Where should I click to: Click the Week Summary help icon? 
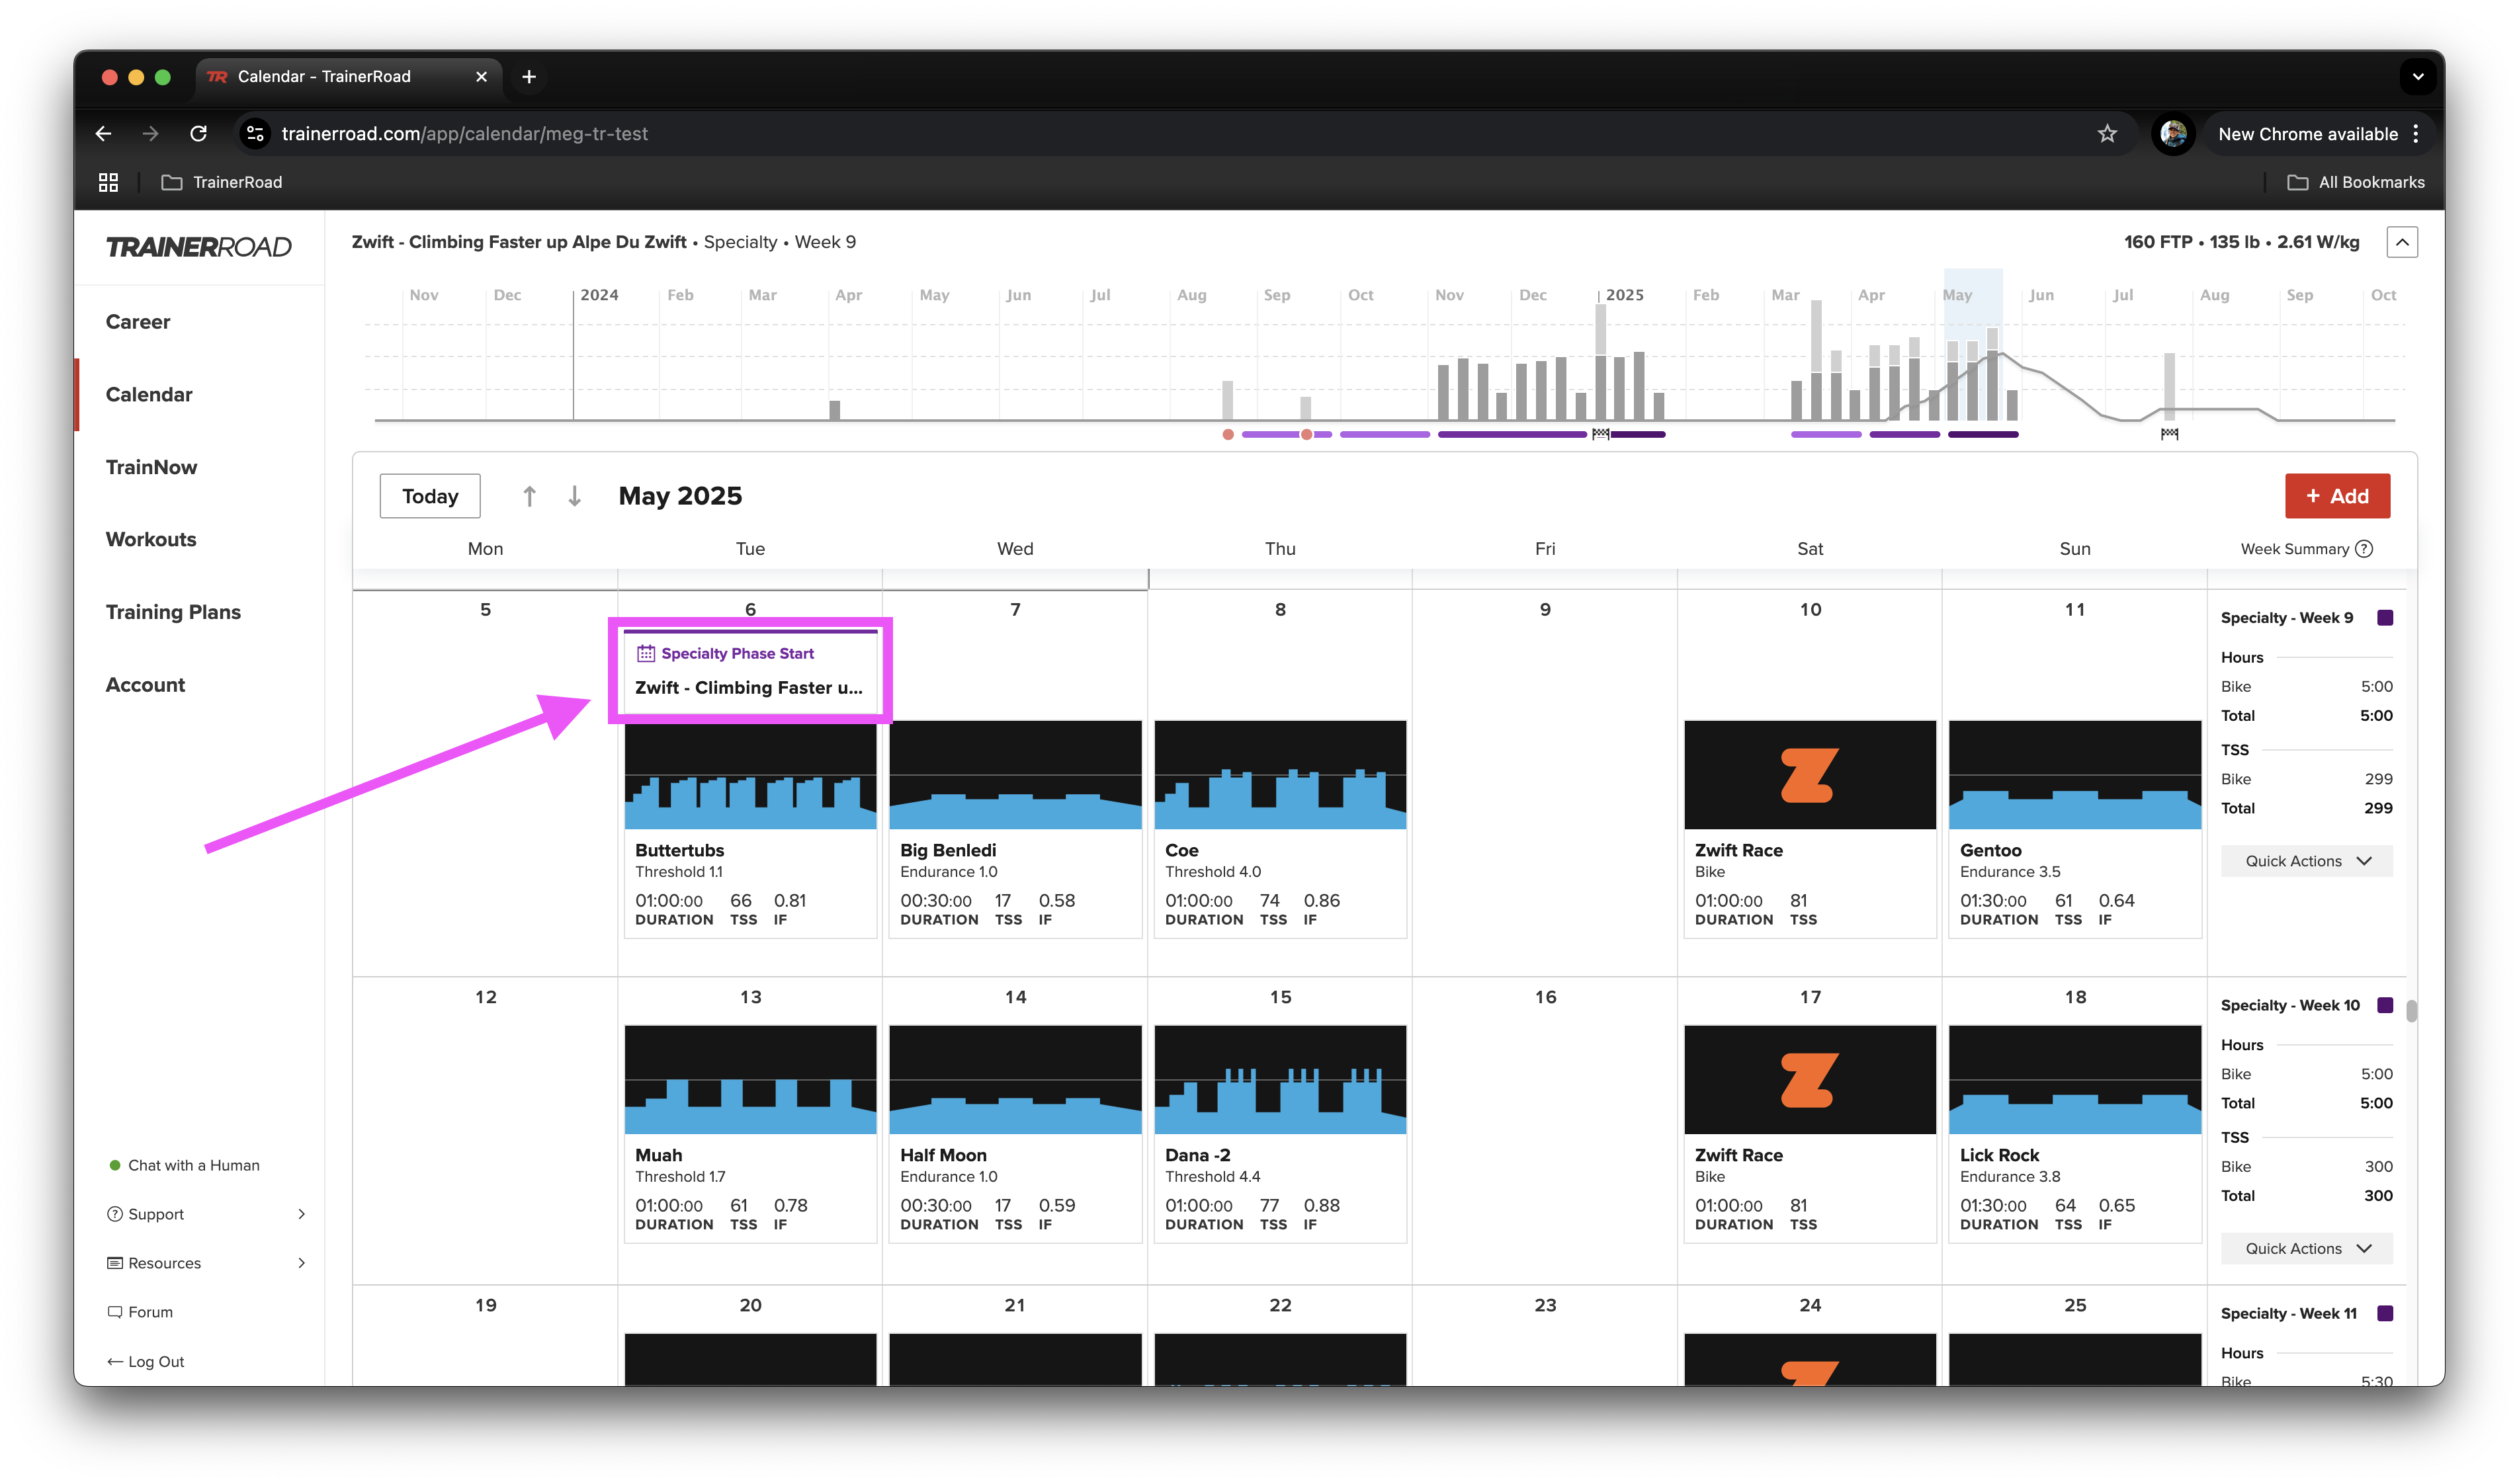tap(2364, 549)
